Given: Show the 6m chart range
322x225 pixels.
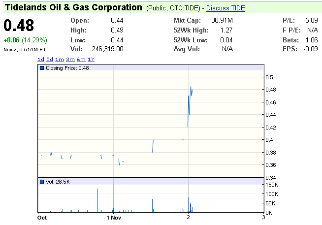Looking at the screenshot, I should tap(81, 60).
